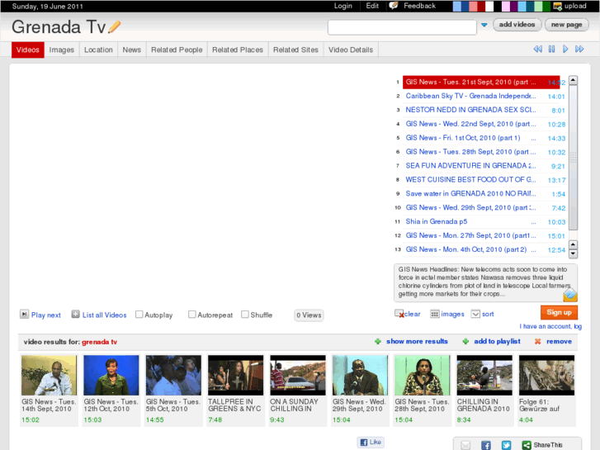Skip to previous video with rewind icon
The width and height of the screenshot is (600, 450).
tap(537, 49)
